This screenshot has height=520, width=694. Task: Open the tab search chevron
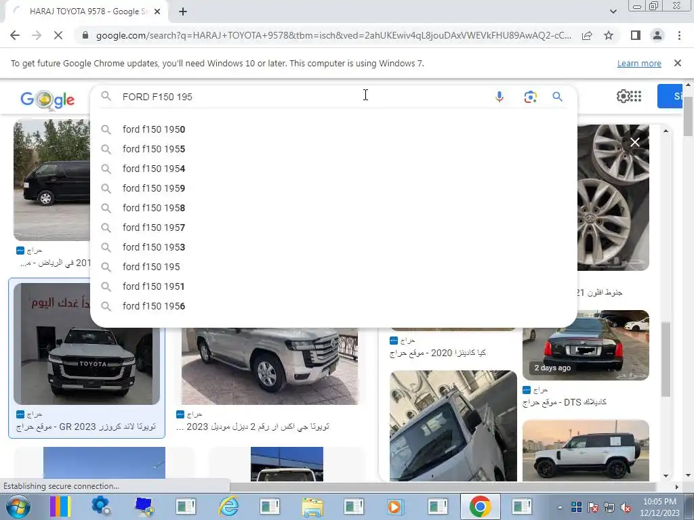(x=613, y=12)
